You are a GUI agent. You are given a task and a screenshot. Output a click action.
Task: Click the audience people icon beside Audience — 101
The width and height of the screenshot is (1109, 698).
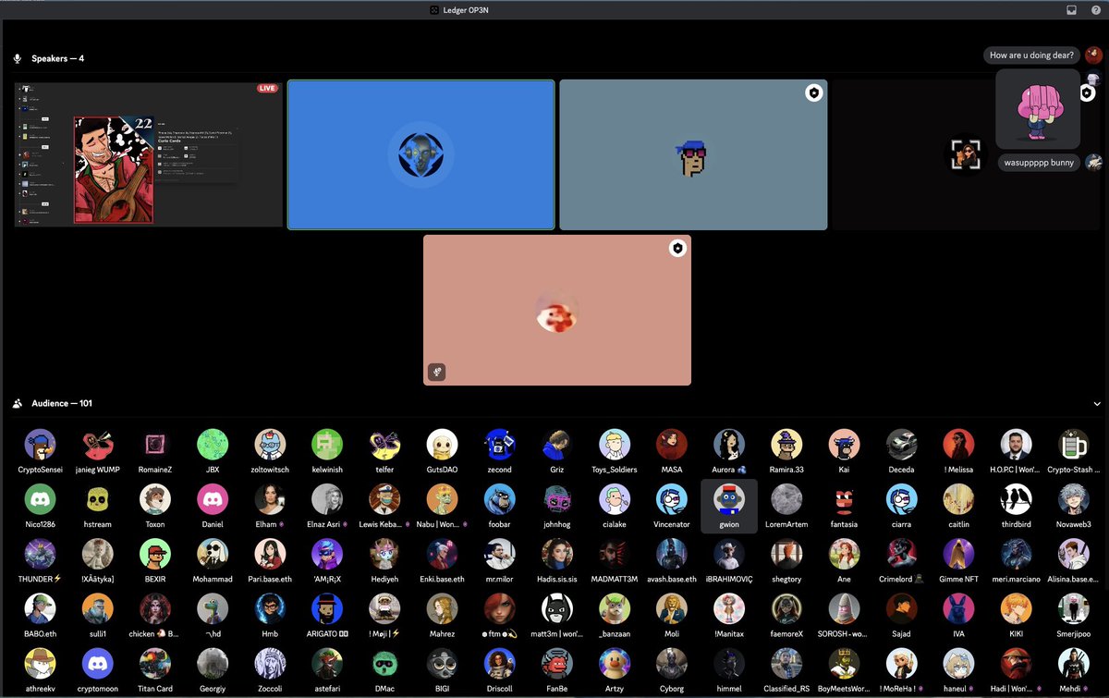click(17, 404)
